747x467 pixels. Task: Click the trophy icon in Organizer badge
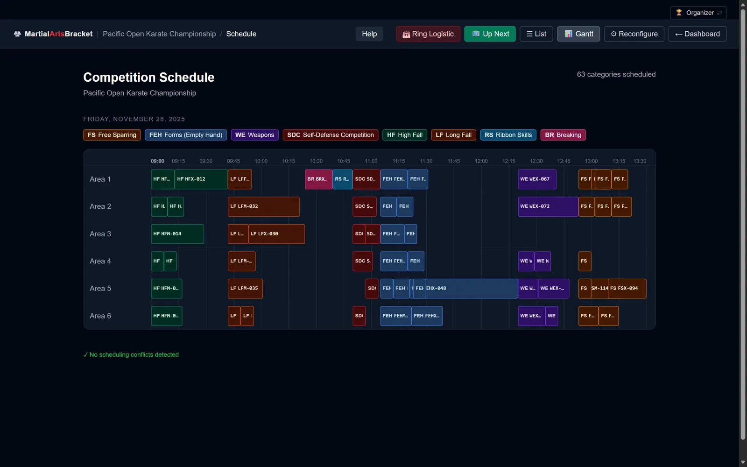679,13
